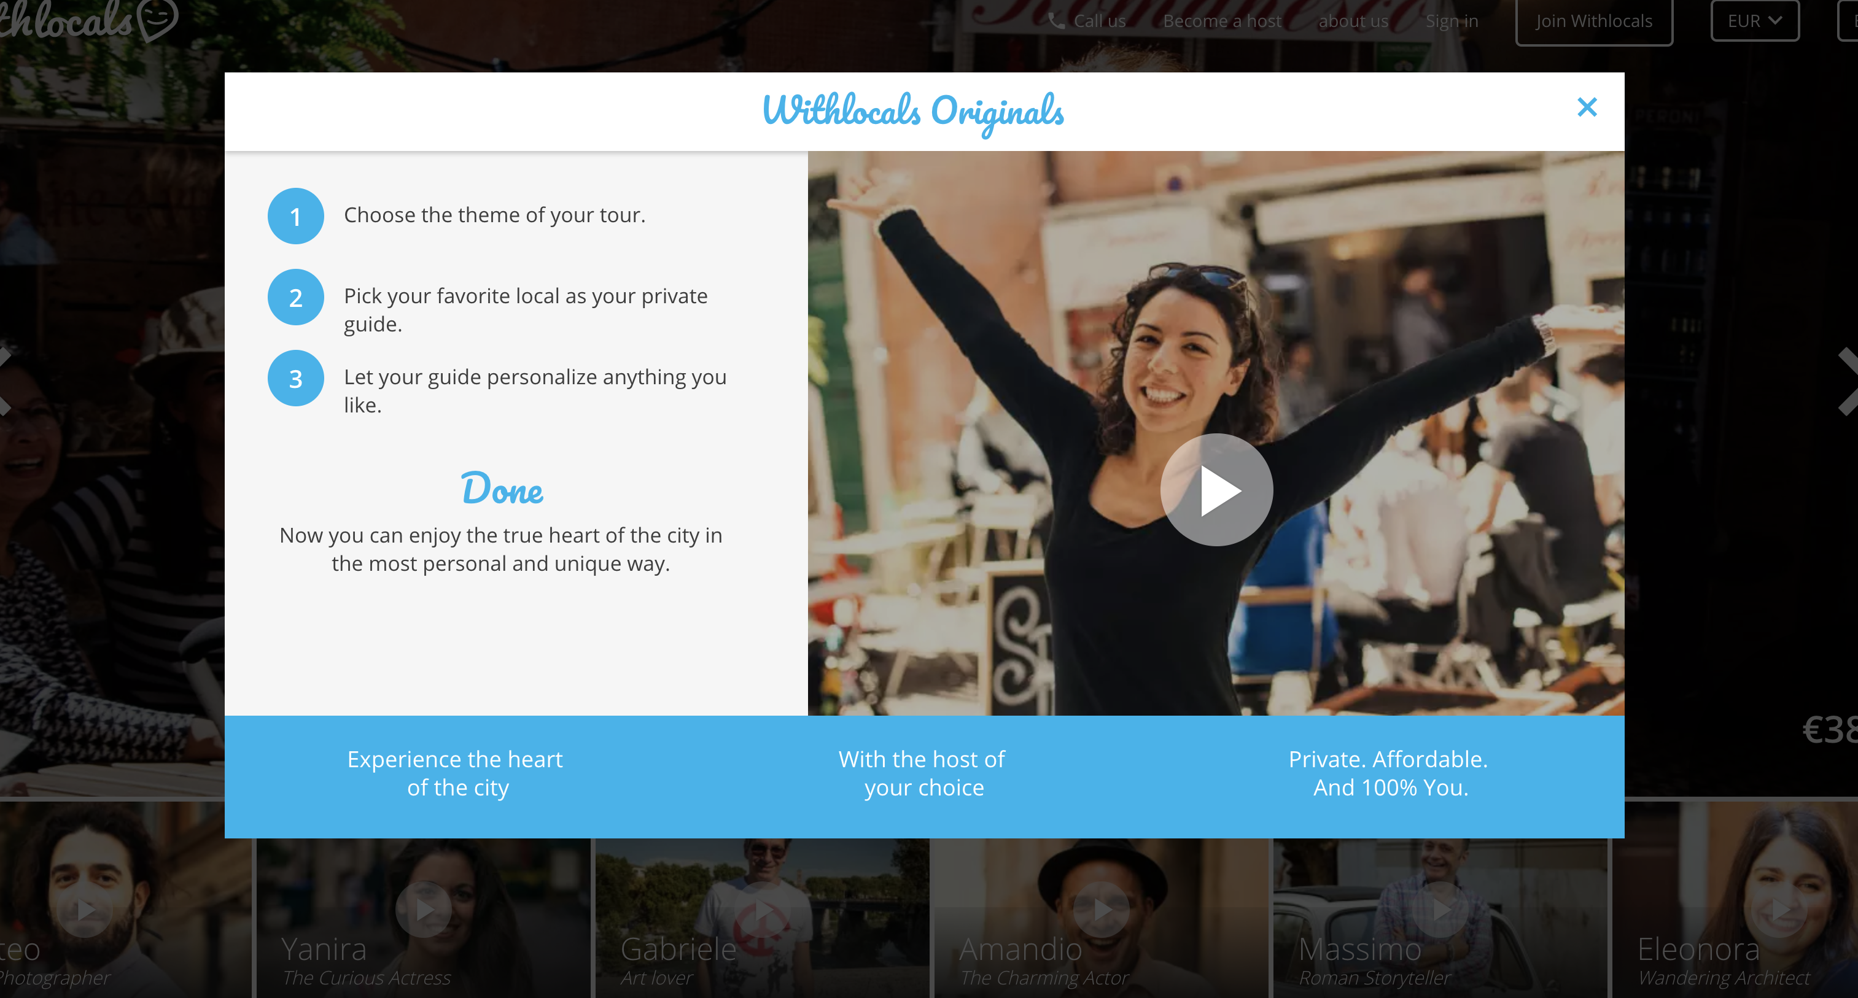Open the about us page
Screen dimensions: 1858x998
pyautogui.click(x=1353, y=21)
